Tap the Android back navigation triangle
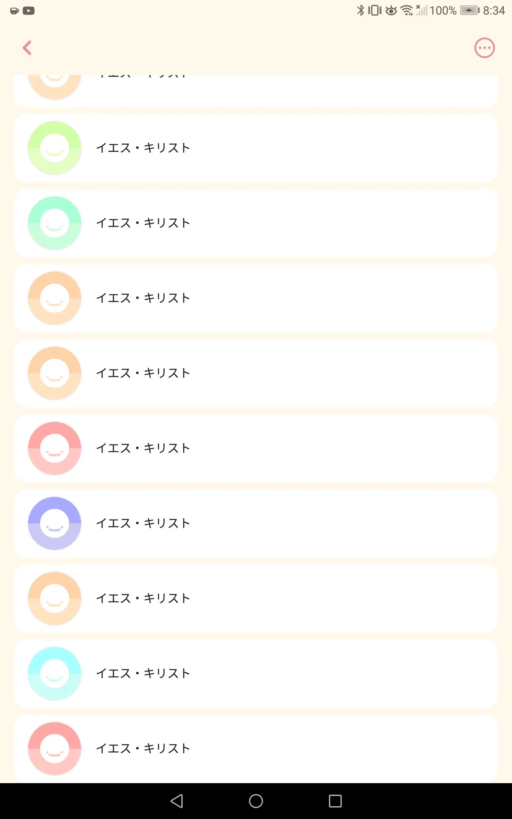Screen dimensions: 512x819 coord(177,801)
